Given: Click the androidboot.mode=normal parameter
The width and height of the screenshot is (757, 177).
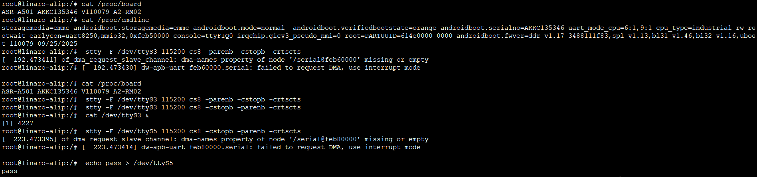Looking at the screenshot, I should [239, 28].
